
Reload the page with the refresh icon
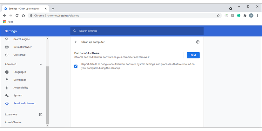(17, 16)
